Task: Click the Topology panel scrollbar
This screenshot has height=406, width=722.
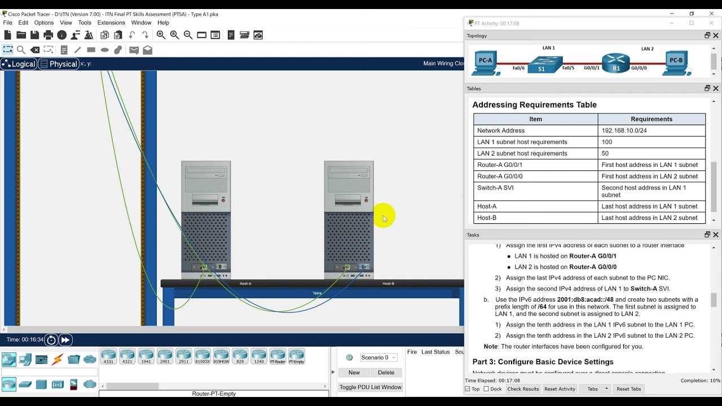Action: (x=714, y=61)
